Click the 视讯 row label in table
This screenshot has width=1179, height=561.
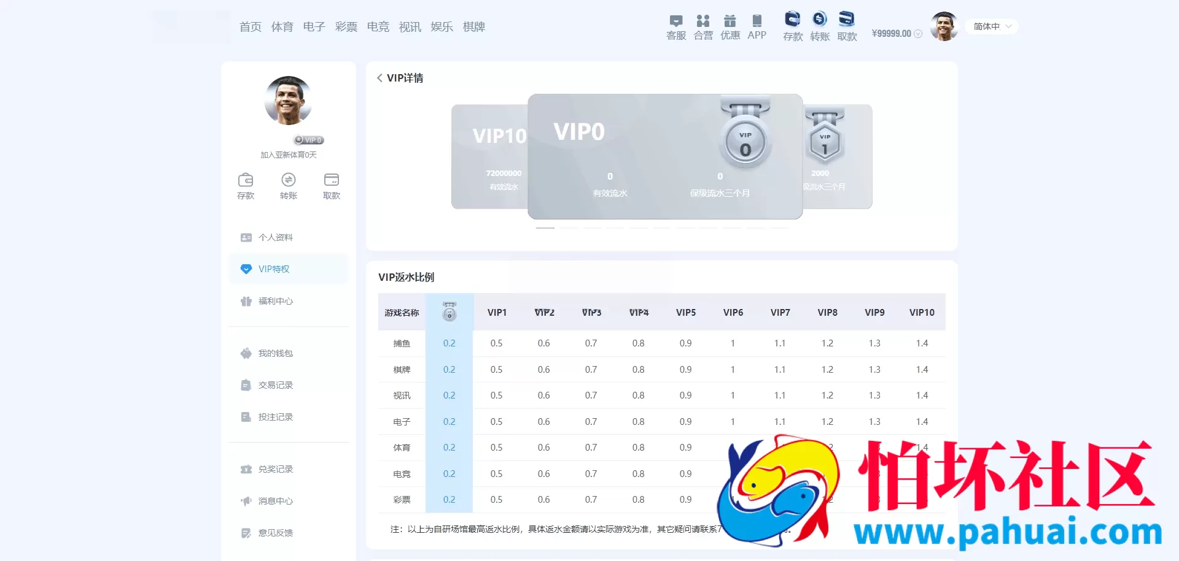pos(402,395)
